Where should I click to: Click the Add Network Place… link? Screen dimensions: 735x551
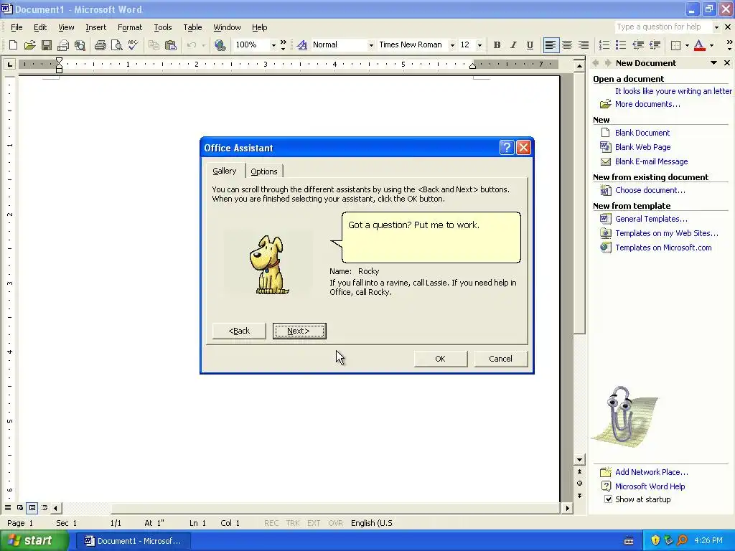652,472
